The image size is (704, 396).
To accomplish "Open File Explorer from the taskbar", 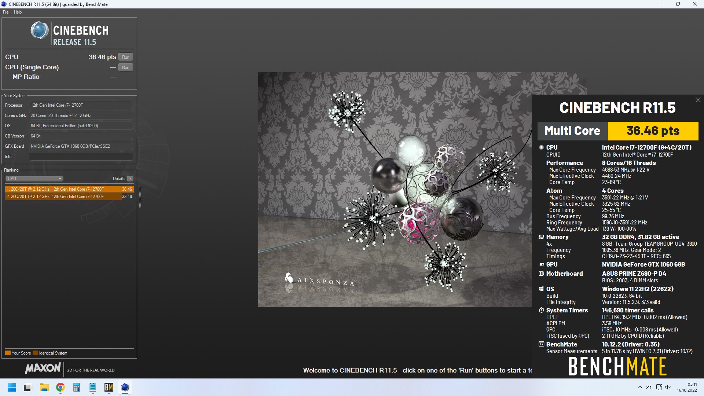I will 44,387.
